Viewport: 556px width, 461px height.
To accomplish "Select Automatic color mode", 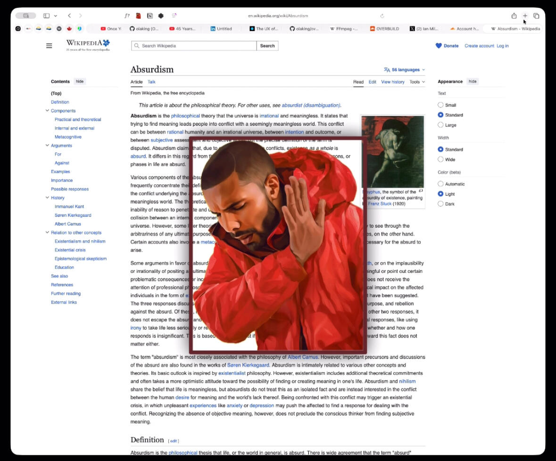I will [x=440, y=183].
